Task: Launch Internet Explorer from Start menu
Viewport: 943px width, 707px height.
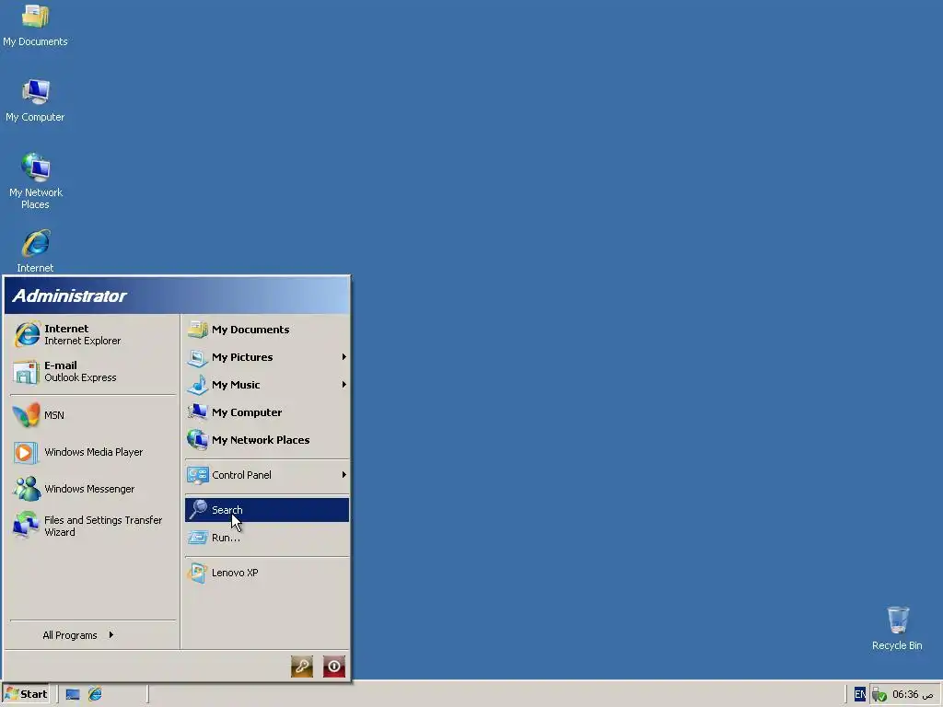Action: pyautogui.click(x=93, y=334)
